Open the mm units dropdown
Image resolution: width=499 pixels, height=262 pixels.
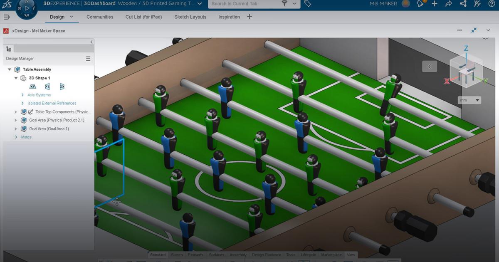pyautogui.click(x=469, y=100)
